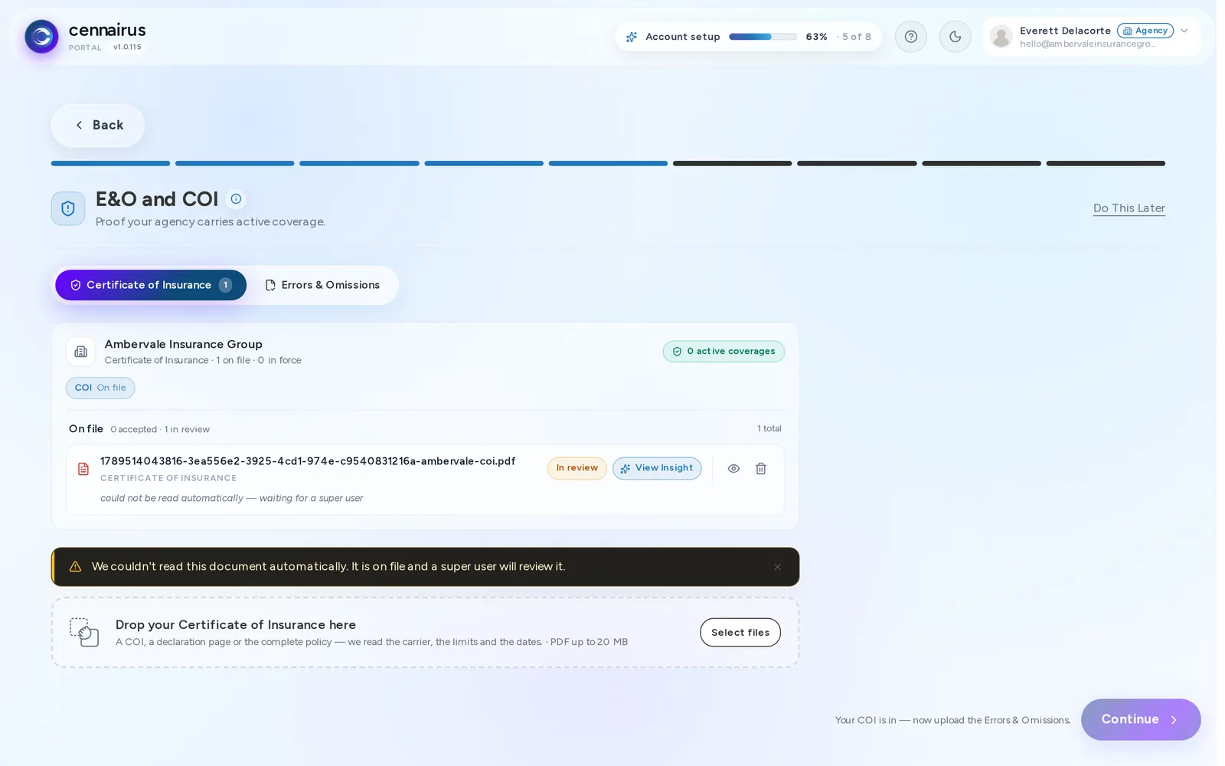Select the Certificate of Insurance tab
The width and height of the screenshot is (1225, 766).
(151, 285)
